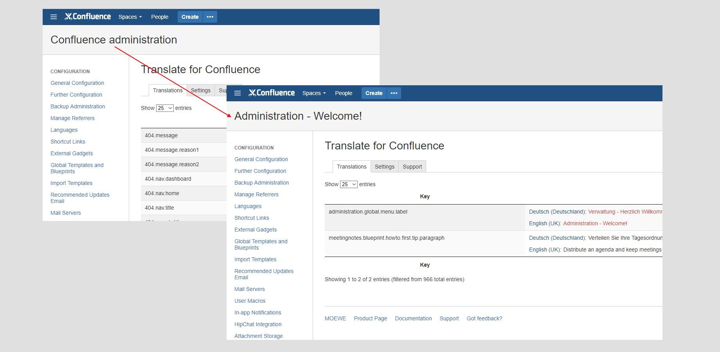Open entries count dropdown in back window
The image size is (720, 352).
(165, 108)
